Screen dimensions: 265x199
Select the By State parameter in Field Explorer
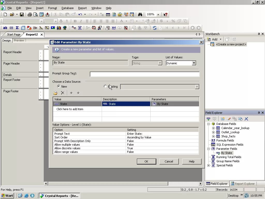[226, 153]
